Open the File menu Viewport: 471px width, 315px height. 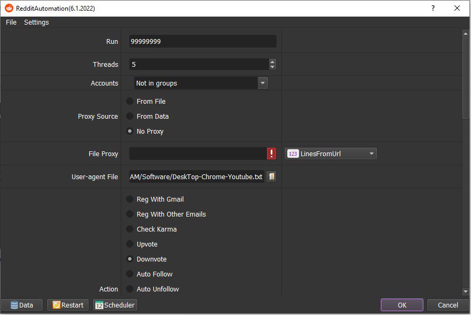click(x=11, y=22)
